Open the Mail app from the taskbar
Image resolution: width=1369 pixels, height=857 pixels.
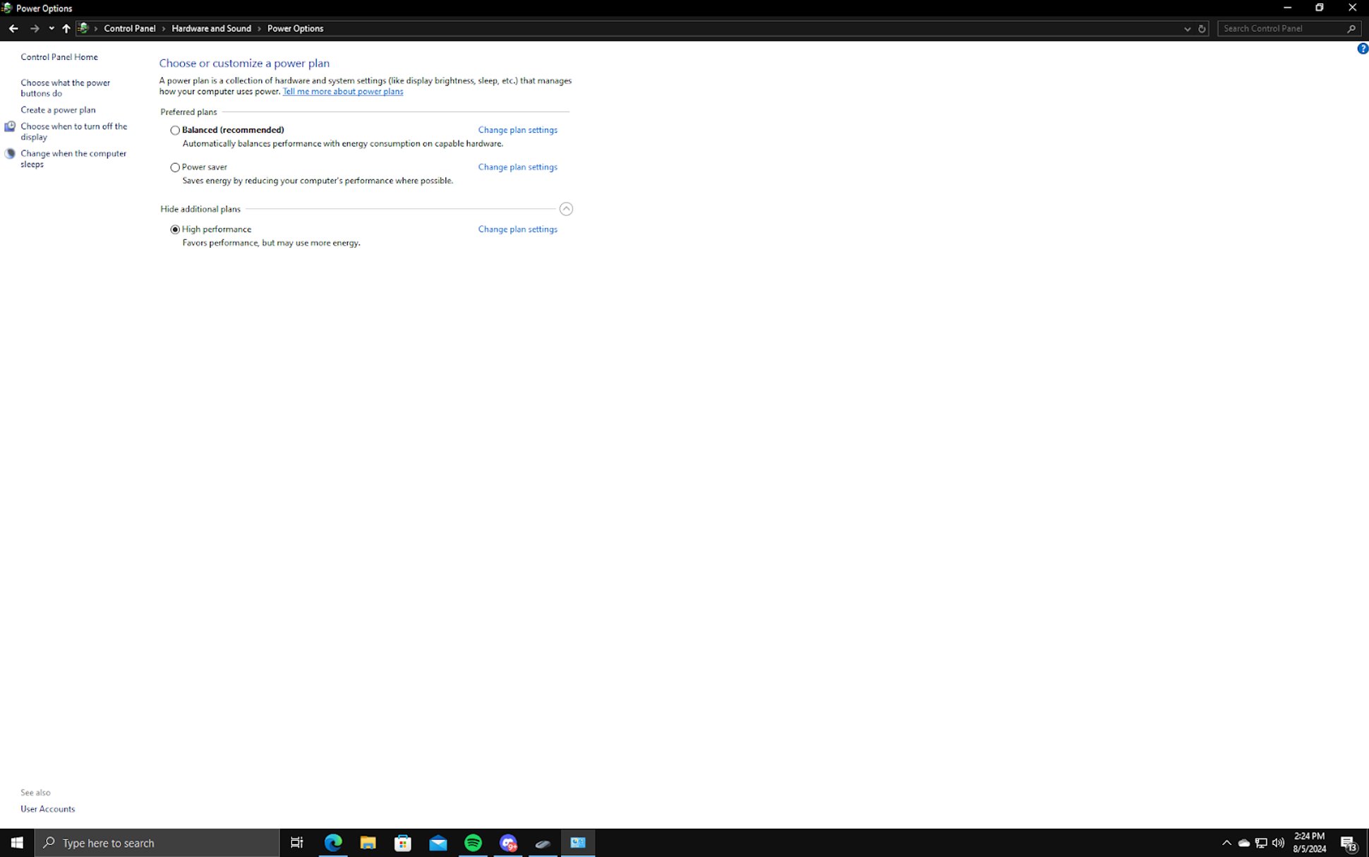tap(437, 842)
